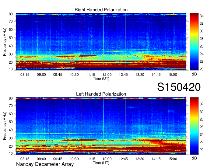
Task: Click the 80 MHz tick label of upper plot
Action: (11, 14)
